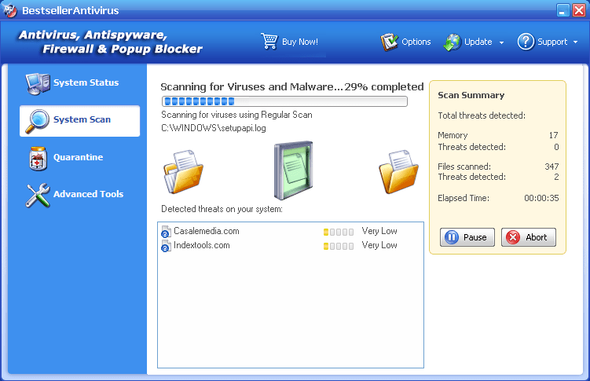This screenshot has height=381, width=590.
Task: Click the Casalemedia.com threat icon
Action: click(x=166, y=233)
